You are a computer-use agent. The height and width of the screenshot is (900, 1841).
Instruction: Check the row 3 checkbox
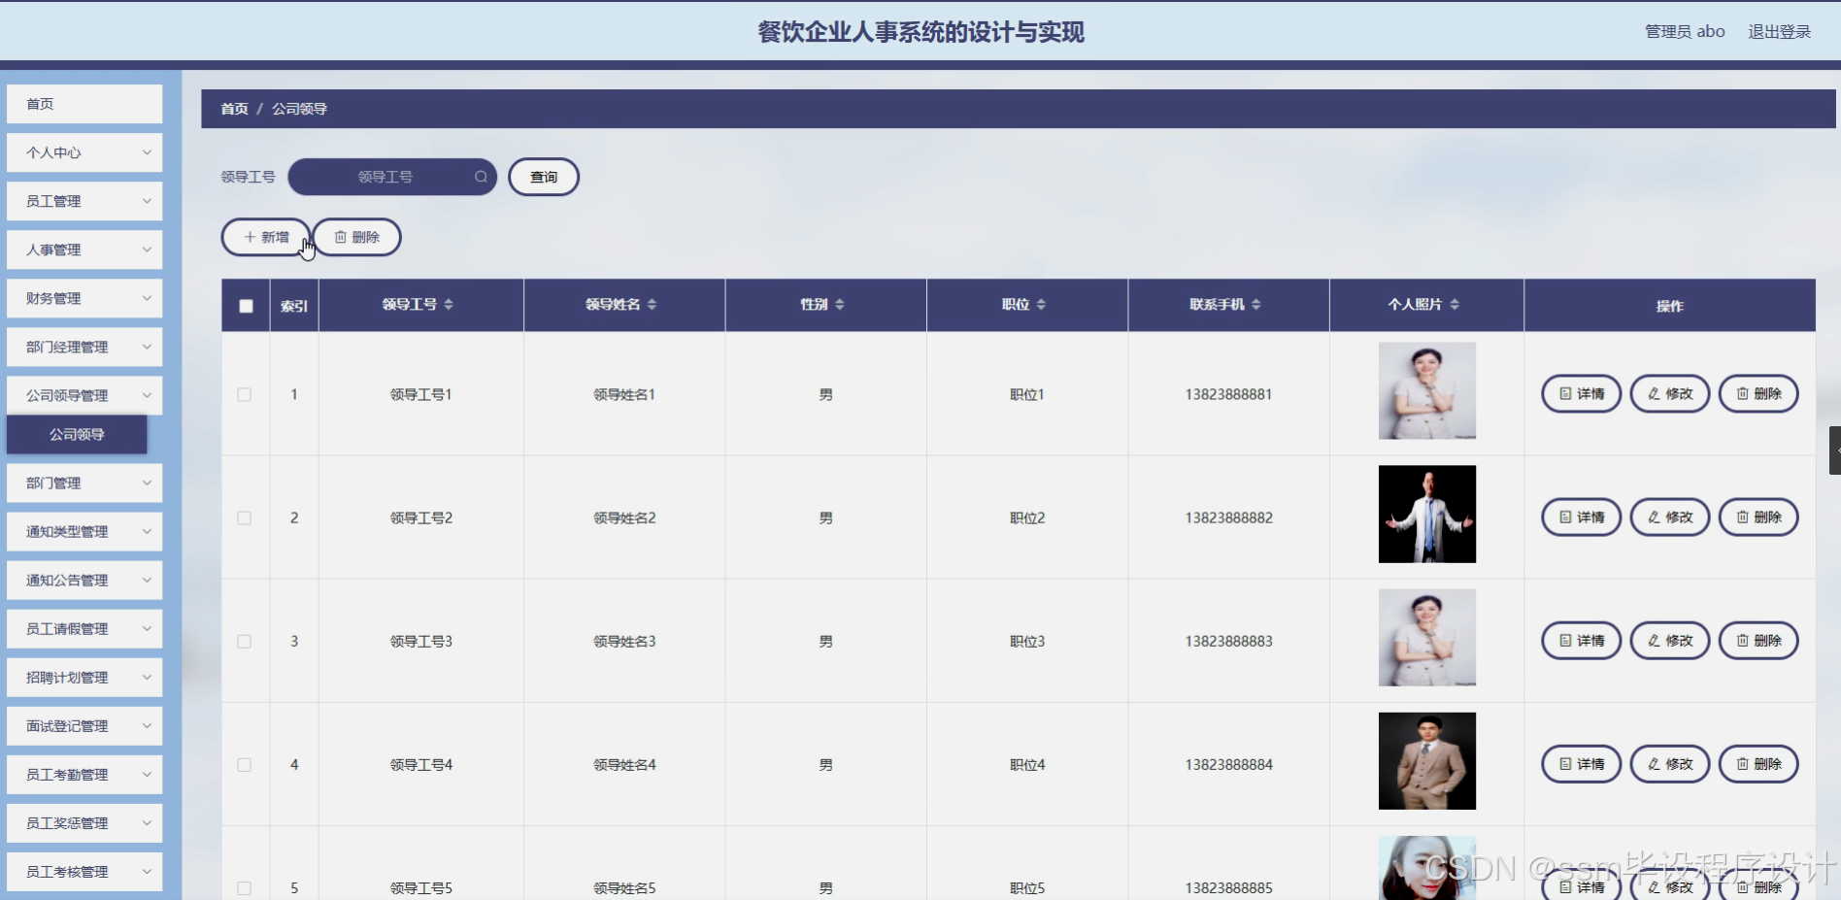[x=245, y=642]
